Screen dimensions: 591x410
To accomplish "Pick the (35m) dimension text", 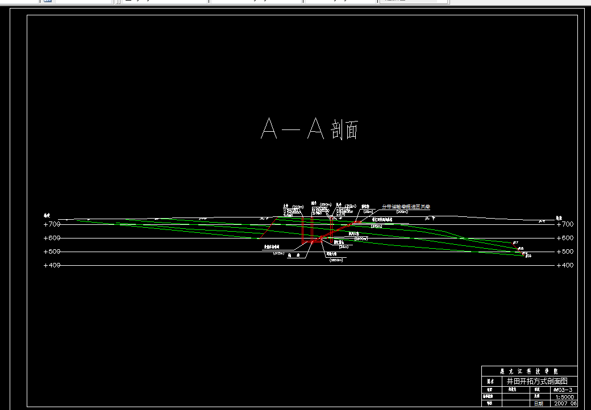I will 368,212.
